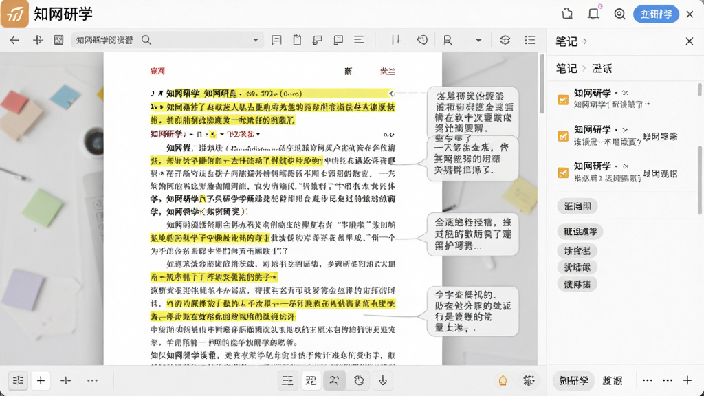Toggle the second 知网研学 note checkbox

pos(562,135)
